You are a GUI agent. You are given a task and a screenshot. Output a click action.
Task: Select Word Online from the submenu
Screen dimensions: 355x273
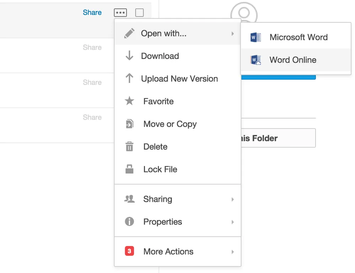[x=293, y=60]
